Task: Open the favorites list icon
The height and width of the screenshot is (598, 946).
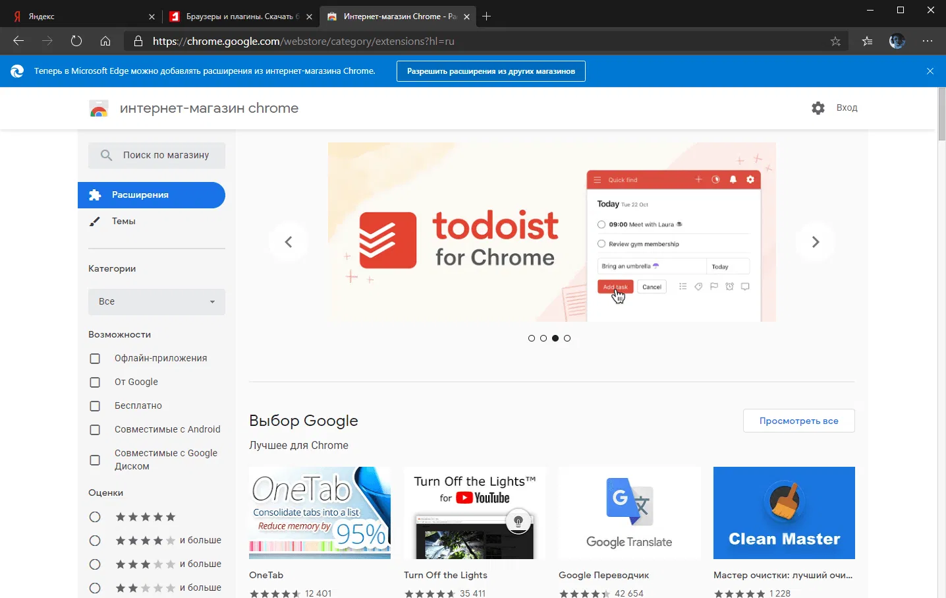Action: [x=867, y=42]
